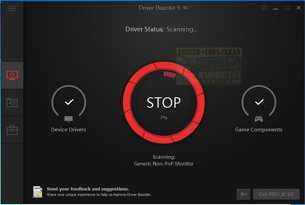Click the feedback notepad icon
Screen dimensions: 305x205
click(38, 192)
